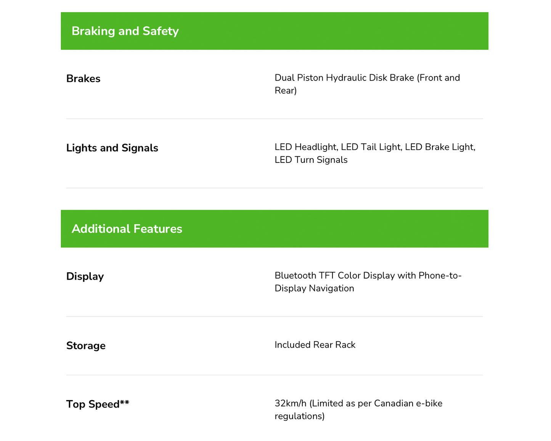Click the Display Navigation text line
Viewport: 551px width, 441px height.
(x=315, y=288)
